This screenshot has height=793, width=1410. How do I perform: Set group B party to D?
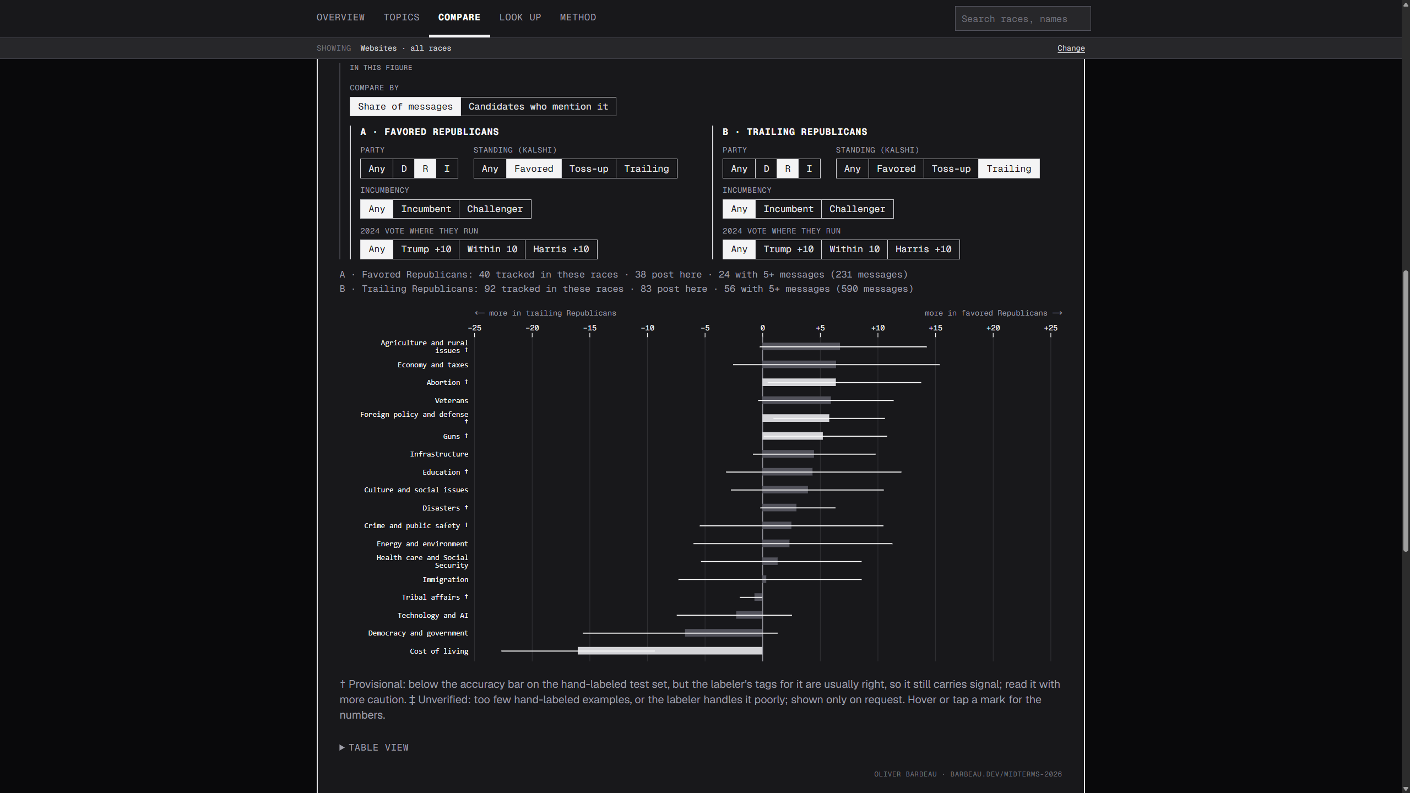(x=766, y=169)
